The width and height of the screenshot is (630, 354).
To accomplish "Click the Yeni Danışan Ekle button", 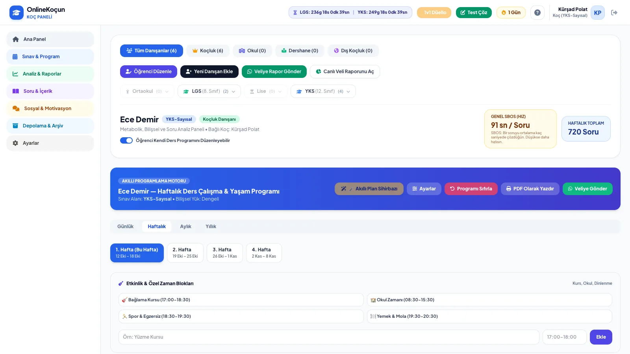I will coord(209,72).
